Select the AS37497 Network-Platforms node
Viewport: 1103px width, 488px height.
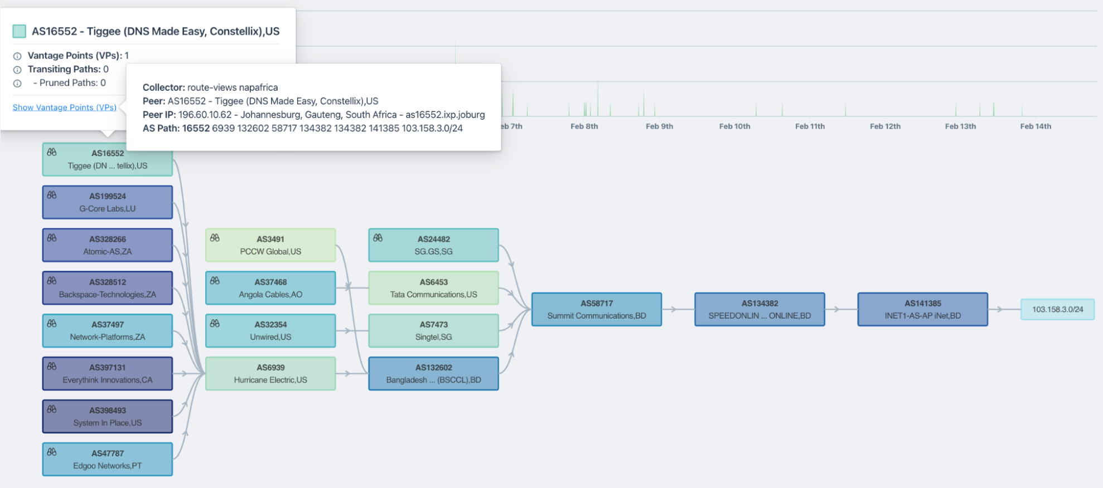tap(108, 330)
